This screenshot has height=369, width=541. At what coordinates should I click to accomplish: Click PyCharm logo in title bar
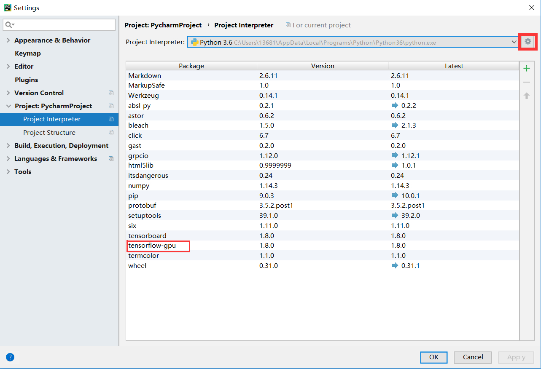coord(7,7)
